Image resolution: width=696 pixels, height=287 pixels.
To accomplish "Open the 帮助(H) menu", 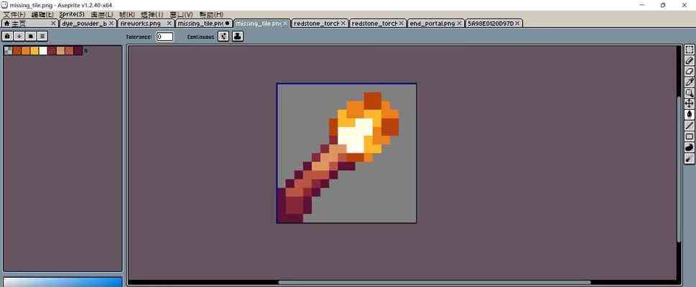I will pyautogui.click(x=211, y=14).
